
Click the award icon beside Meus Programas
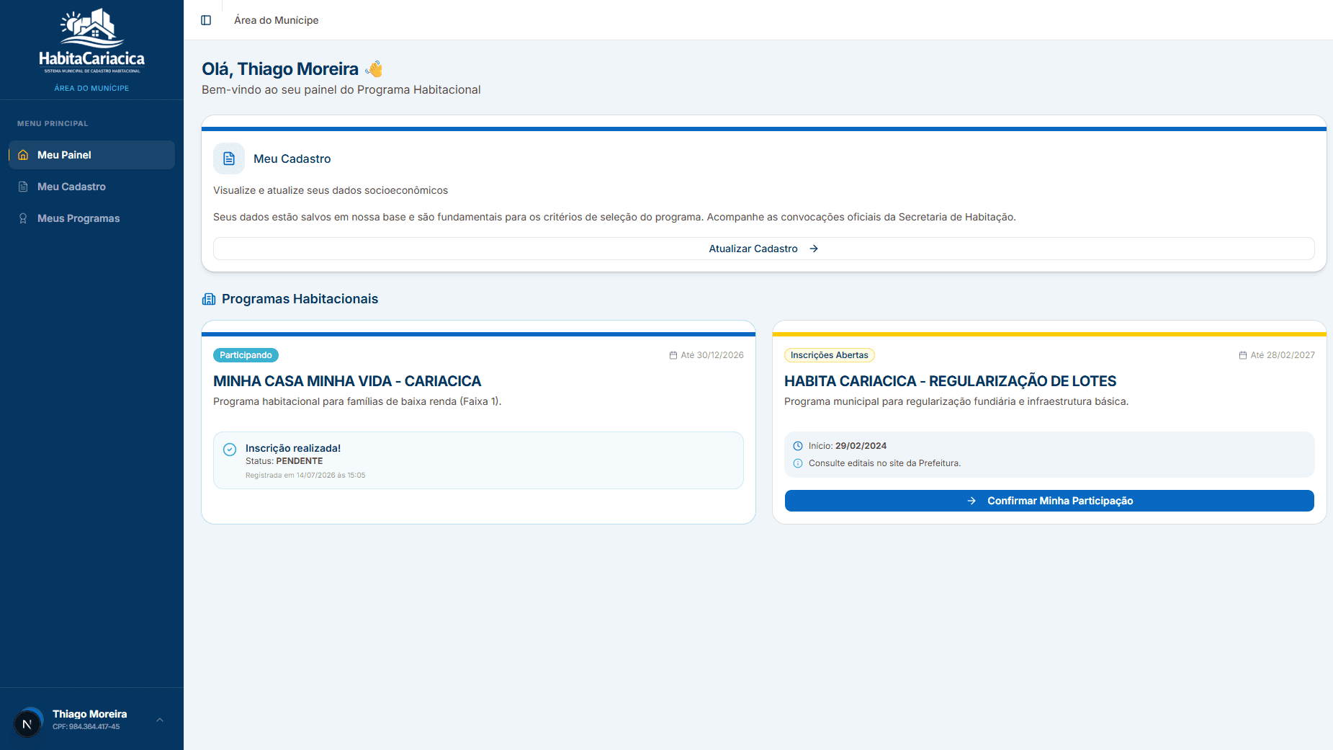point(23,218)
